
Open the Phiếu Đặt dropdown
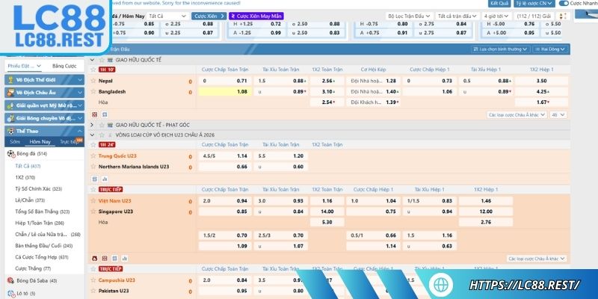pyautogui.click(x=24, y=66)
